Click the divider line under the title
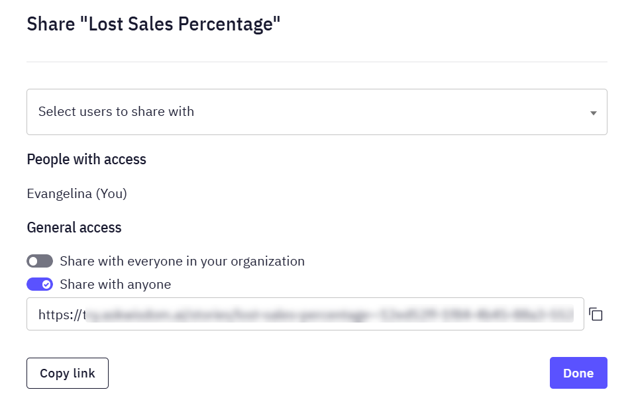Viewport: 632px width, 402px height. pos(317,62)
